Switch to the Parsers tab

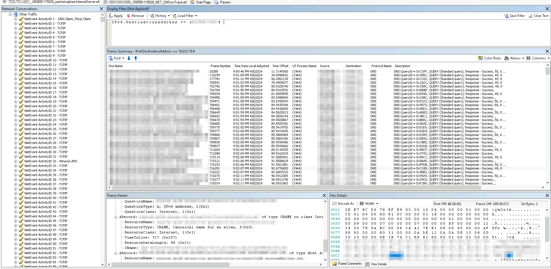pos(222,2)
